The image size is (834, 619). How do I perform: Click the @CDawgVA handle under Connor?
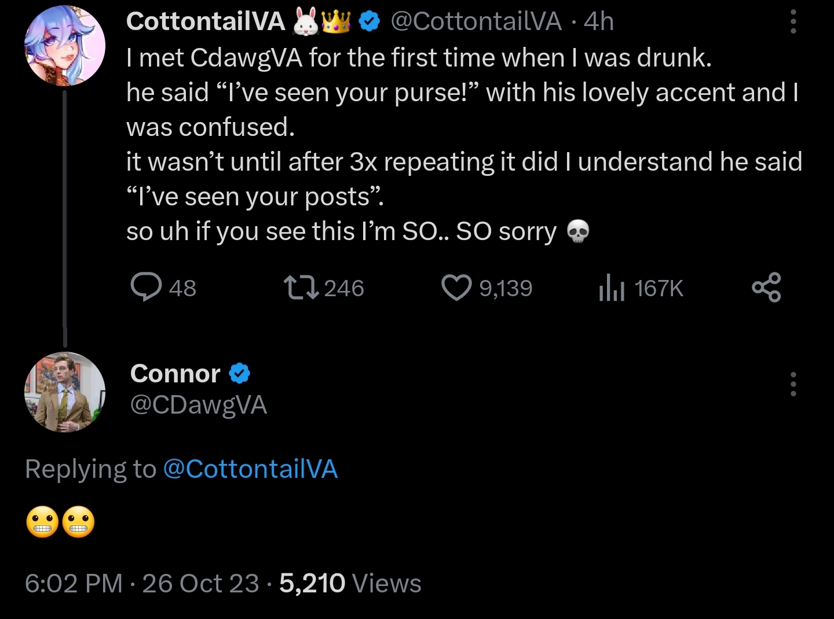[x=198, y=405]
